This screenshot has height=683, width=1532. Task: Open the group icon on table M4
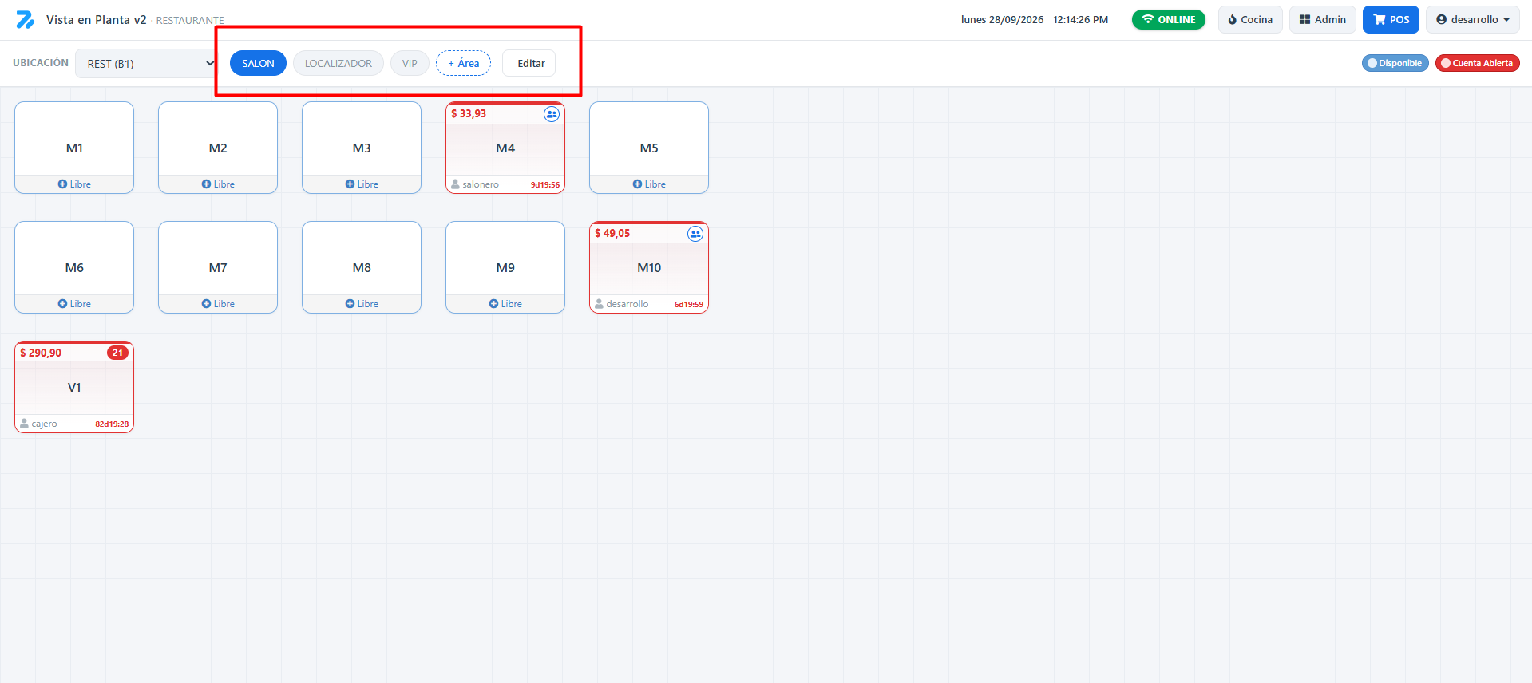[552, 114]
